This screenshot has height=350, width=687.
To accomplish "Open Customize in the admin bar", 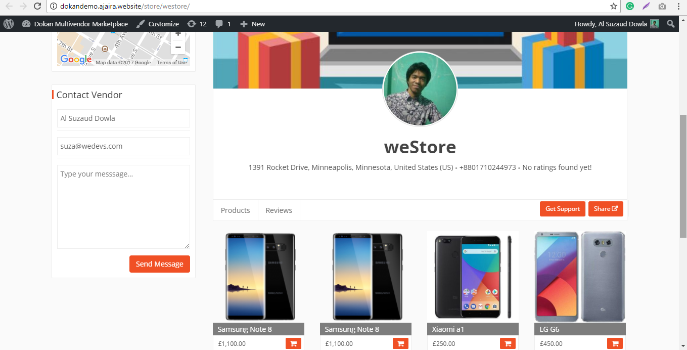I will pyautogui.click(x=157, y=24).
